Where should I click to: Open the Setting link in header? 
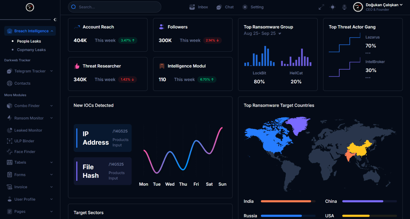coord(253,7)
